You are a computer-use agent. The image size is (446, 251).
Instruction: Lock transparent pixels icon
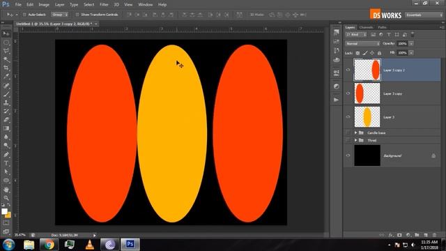pyautogui.click(x=357, y=53)
